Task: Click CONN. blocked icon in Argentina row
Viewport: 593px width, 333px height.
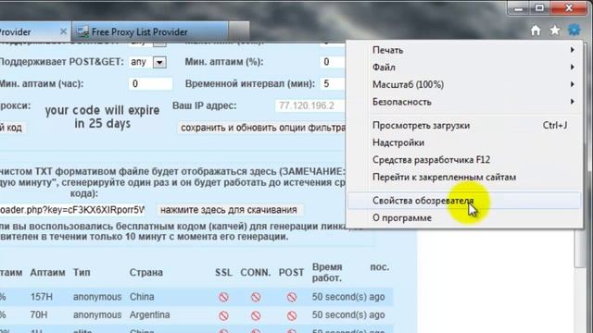Action: tap(256, 315)
